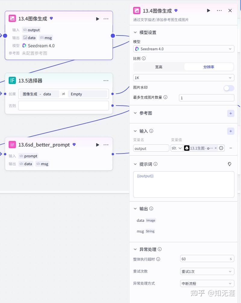Click the gem badge beside 13.4图像生成 node title

point(51,18)
